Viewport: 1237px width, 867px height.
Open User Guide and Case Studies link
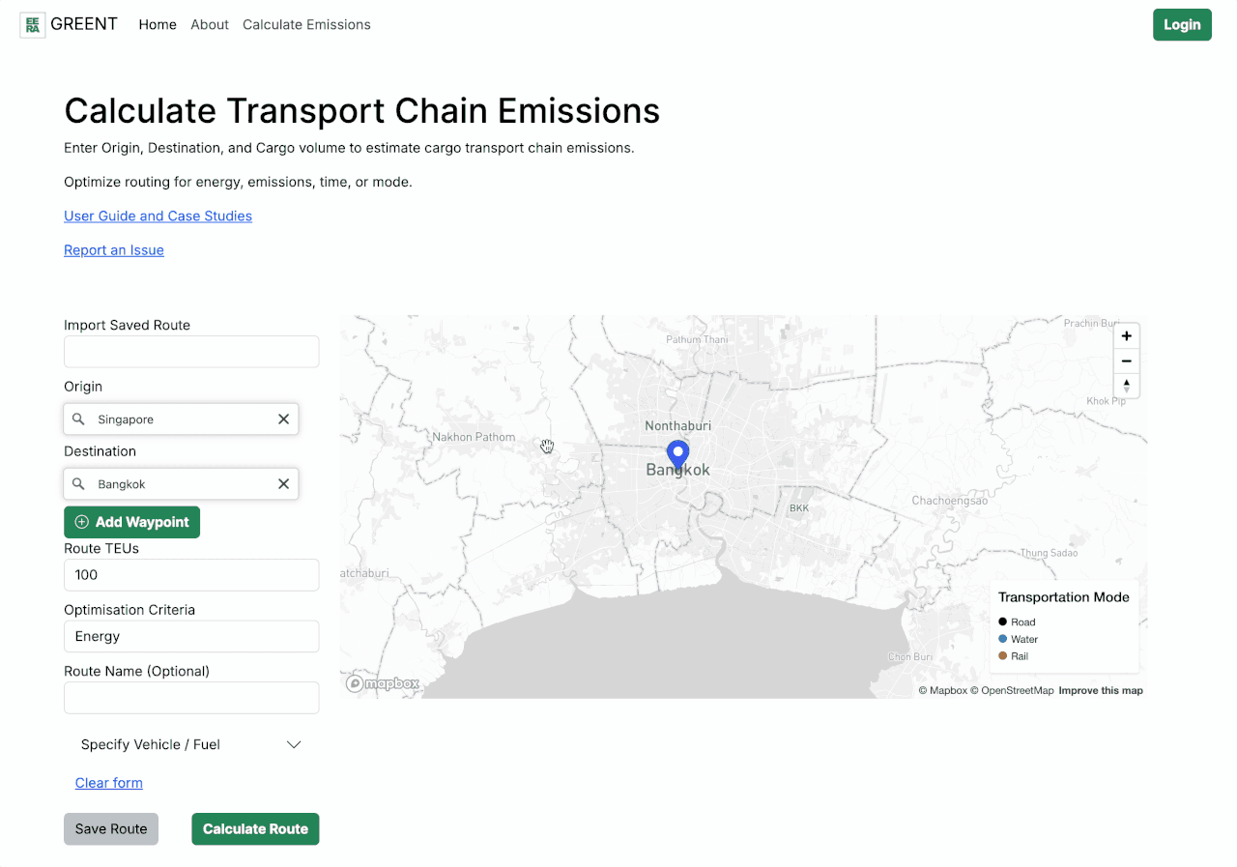pyautogui.click(x=158, y=217)
